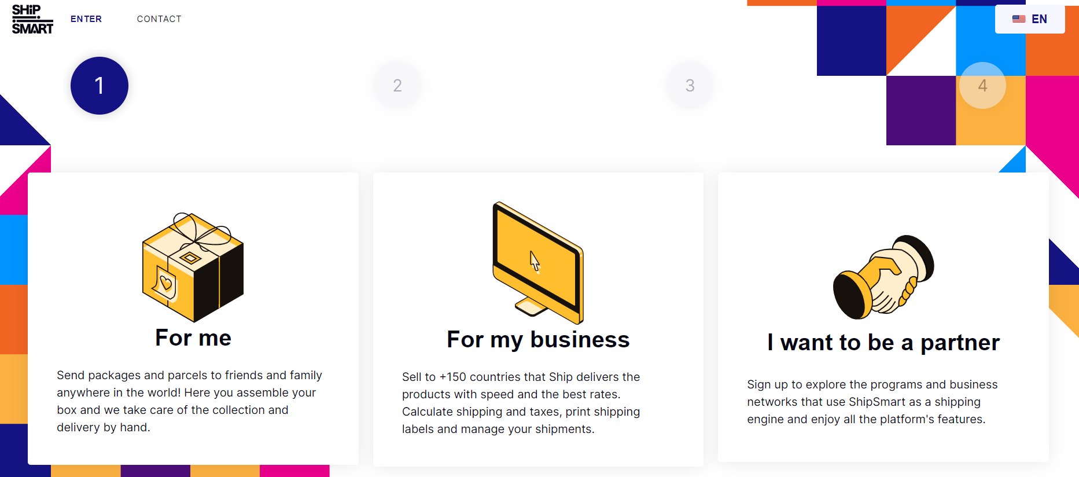This screenshot has width=1079, height=477.
Task: Select step 1 circle
Action: point(100,86)
